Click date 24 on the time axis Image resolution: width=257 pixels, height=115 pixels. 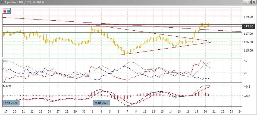coord(240,111)
